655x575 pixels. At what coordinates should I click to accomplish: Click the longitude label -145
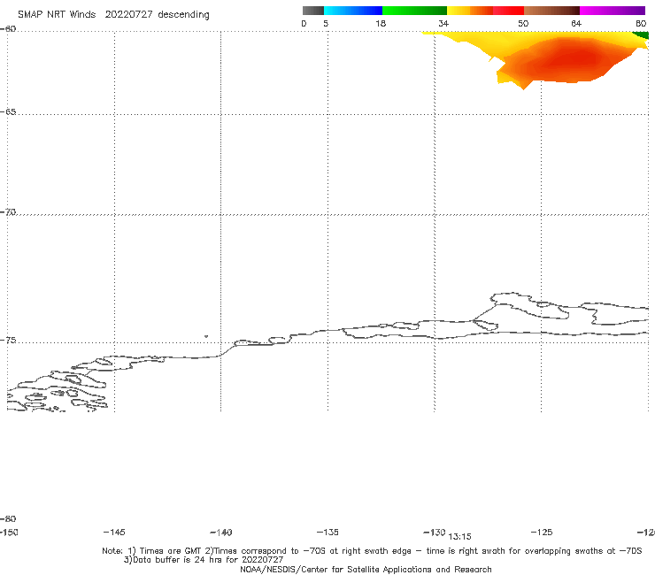pos(114,533)
